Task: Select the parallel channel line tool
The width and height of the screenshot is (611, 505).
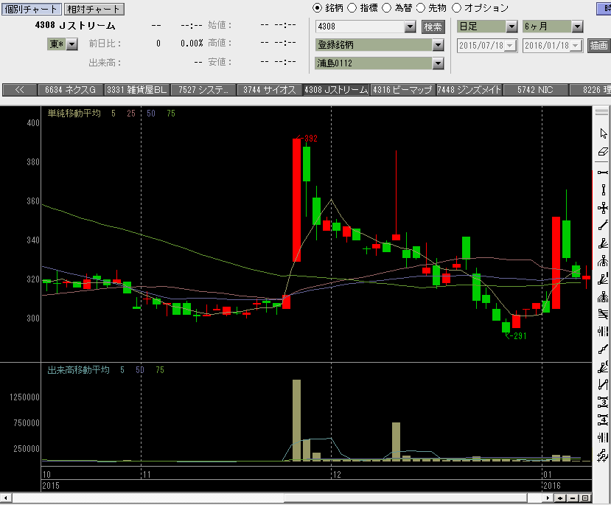Action: pyautogui.click(x=603, y=385)
